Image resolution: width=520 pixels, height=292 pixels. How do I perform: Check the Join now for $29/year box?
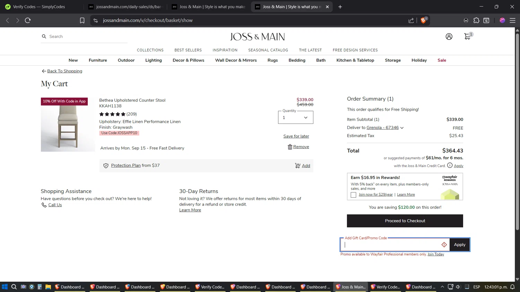pos(353,195)
